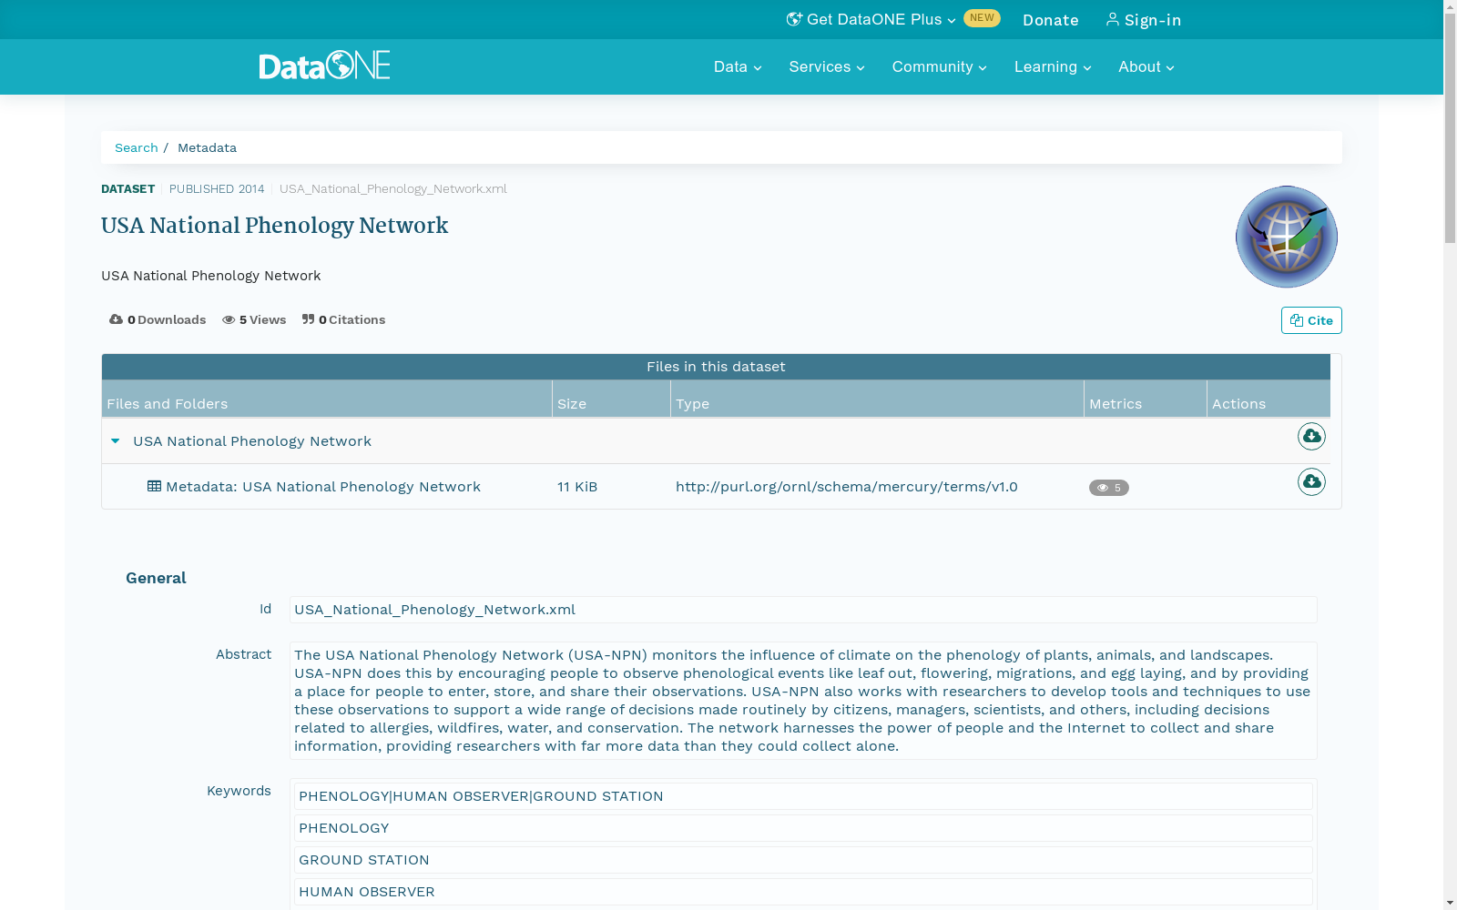Click the DataONE logo
This screenshot has width=1457, height=910.
click(x=324, y=66)
